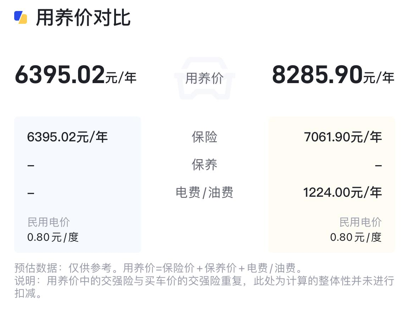
Task: Select the right card 0.80元/度 price
Action: [356, 237]
